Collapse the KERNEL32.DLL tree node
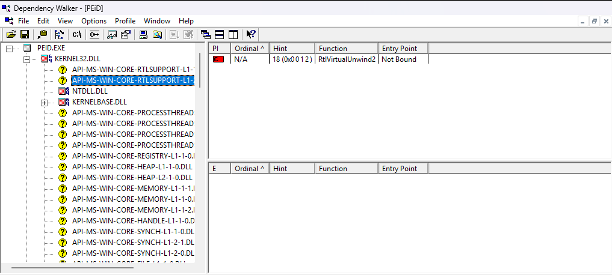 [x=26, y=59]
